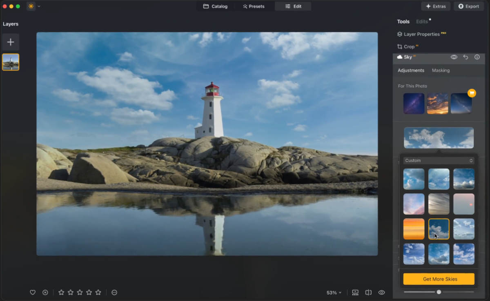Select the Crop AI tool
This screenshot has height=301, width=490.
point(408,46)
